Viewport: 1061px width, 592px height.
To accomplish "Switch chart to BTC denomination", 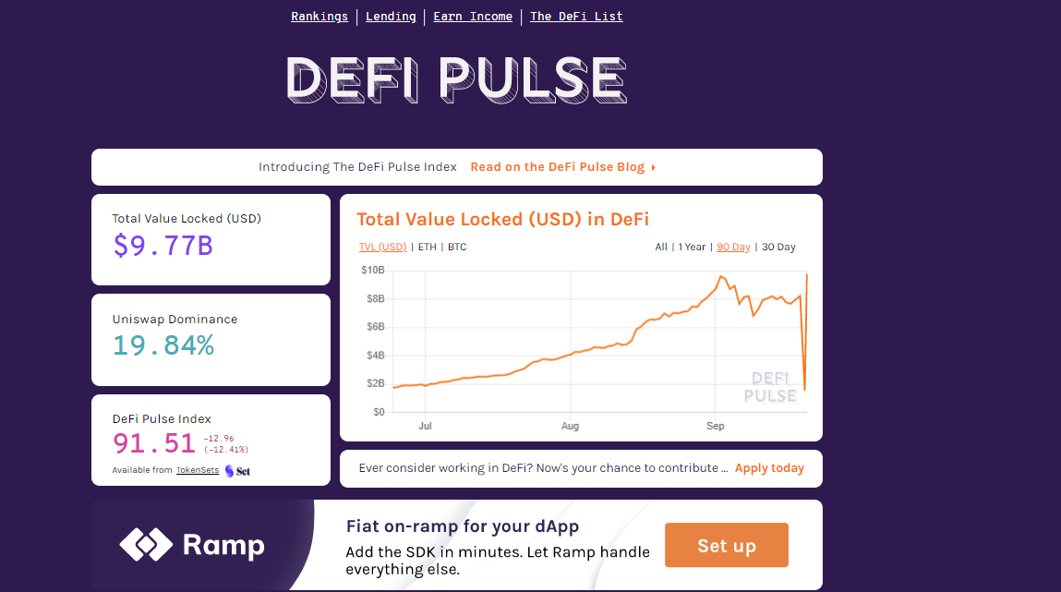I will pos(457,247).
